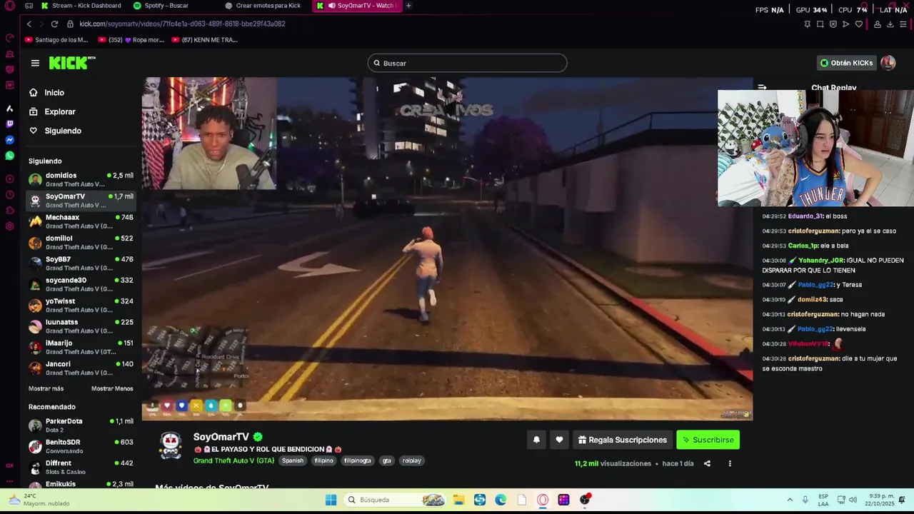Image resolution: width=914 pixels, height=514 pixels.
Task: Open browser easy setup sliders icon
Action: point(903,24)
